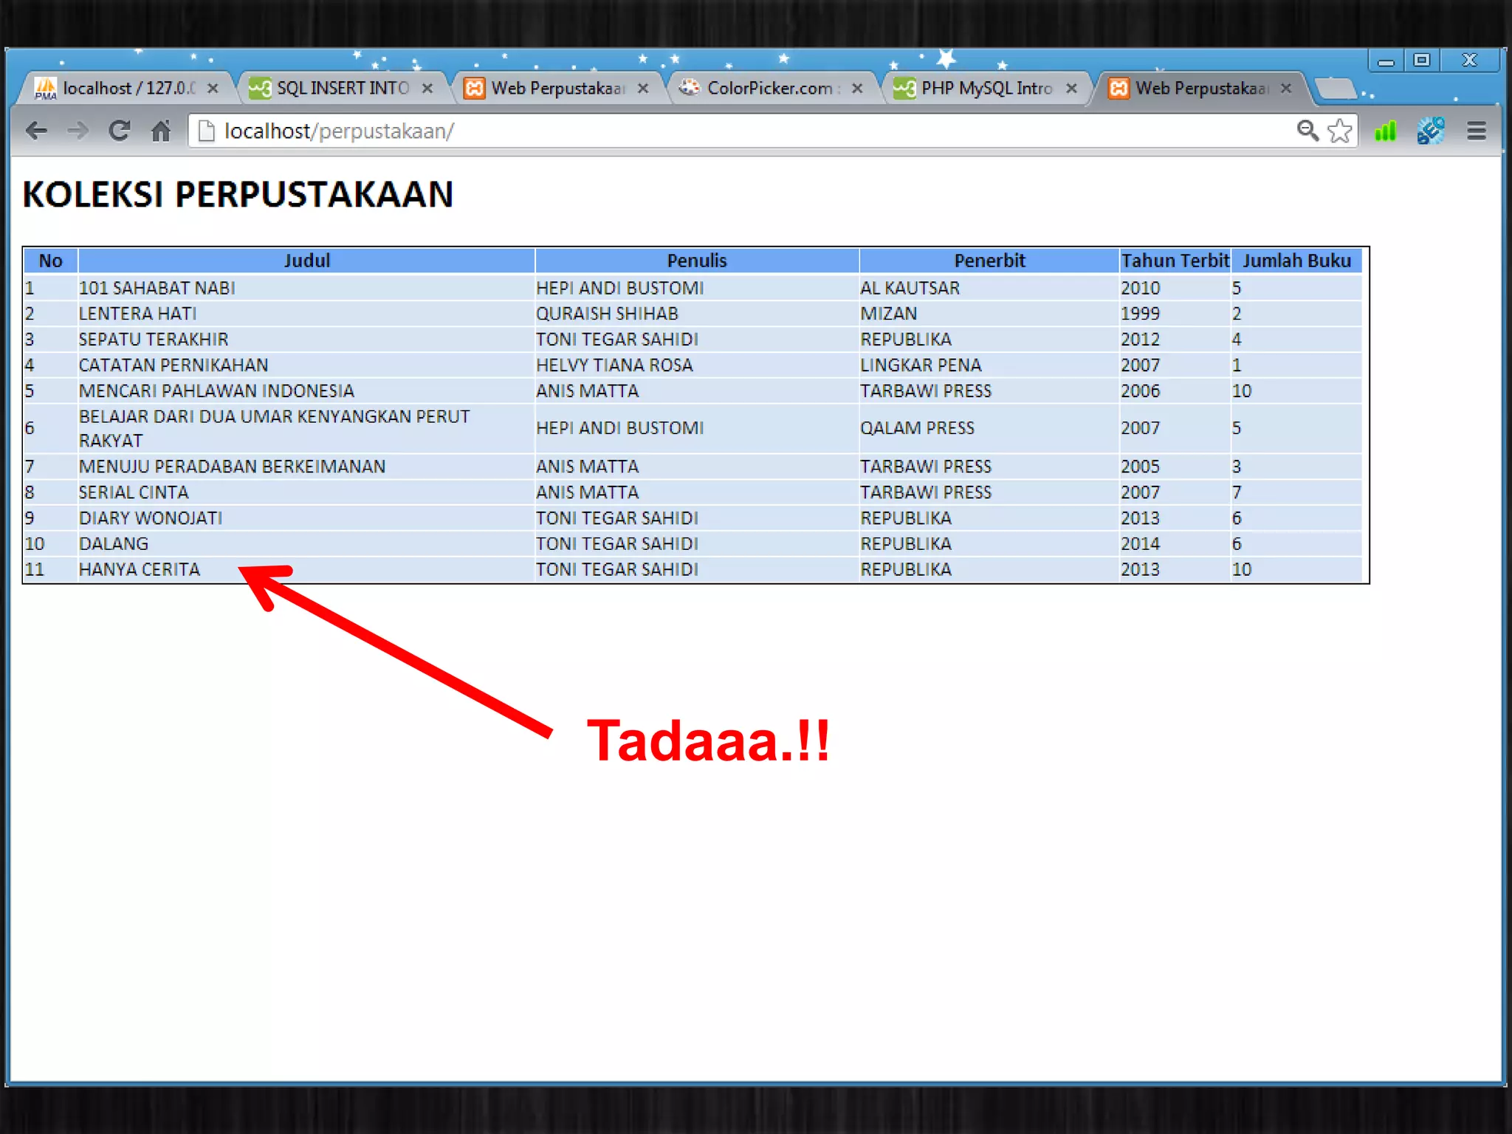1512x1134 pixels.
Task: Click the DALANG title cell
Action: point(306,544)
